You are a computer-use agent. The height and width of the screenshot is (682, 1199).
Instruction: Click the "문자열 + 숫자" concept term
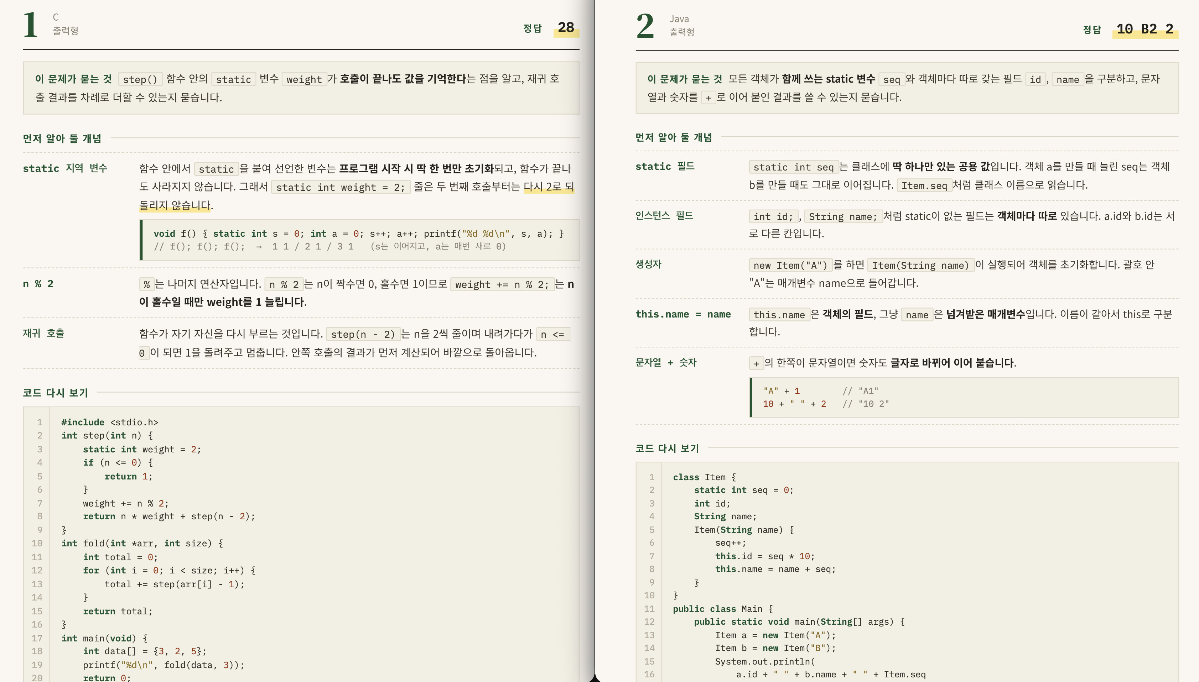point(666,362)
